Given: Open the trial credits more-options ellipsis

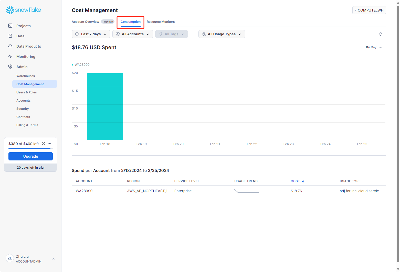Looking at the screenshot, I should click(x=49, y=144).
